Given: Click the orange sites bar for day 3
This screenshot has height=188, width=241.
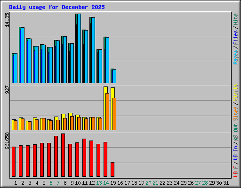Looking at the screenshot, I should click(30, 126).
